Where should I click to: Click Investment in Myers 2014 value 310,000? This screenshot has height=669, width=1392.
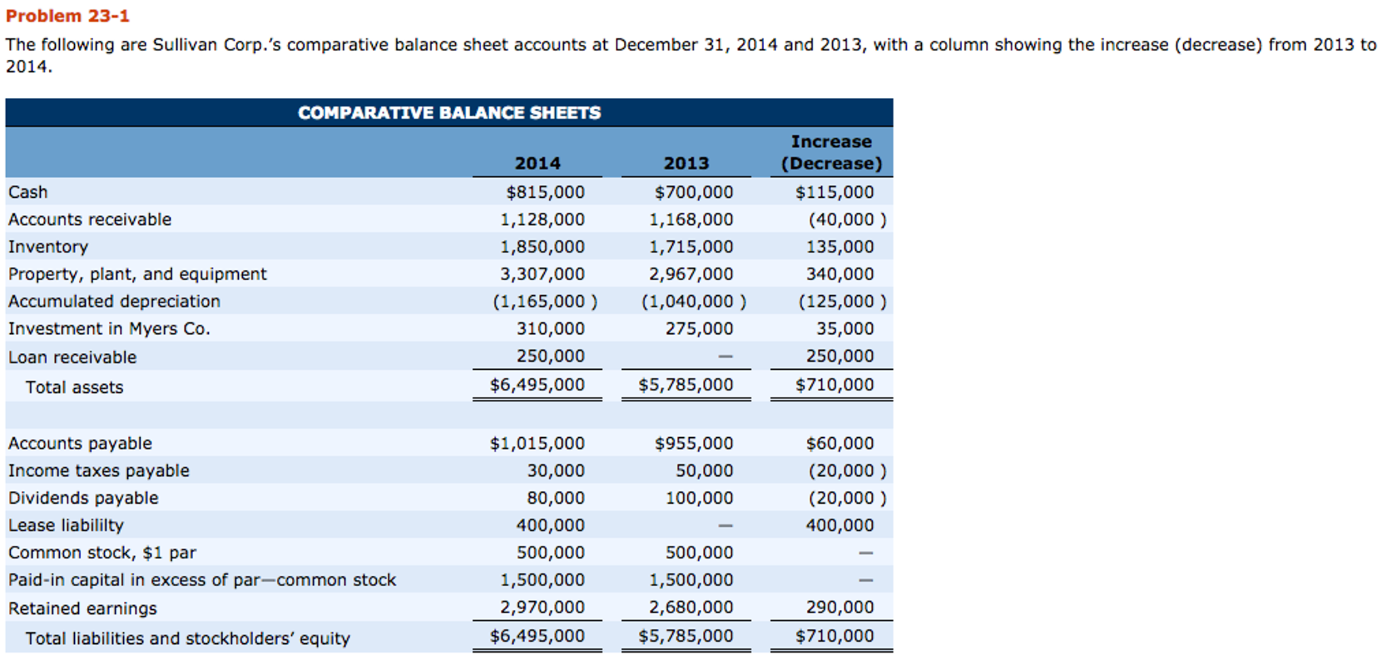tap(550, 329)
